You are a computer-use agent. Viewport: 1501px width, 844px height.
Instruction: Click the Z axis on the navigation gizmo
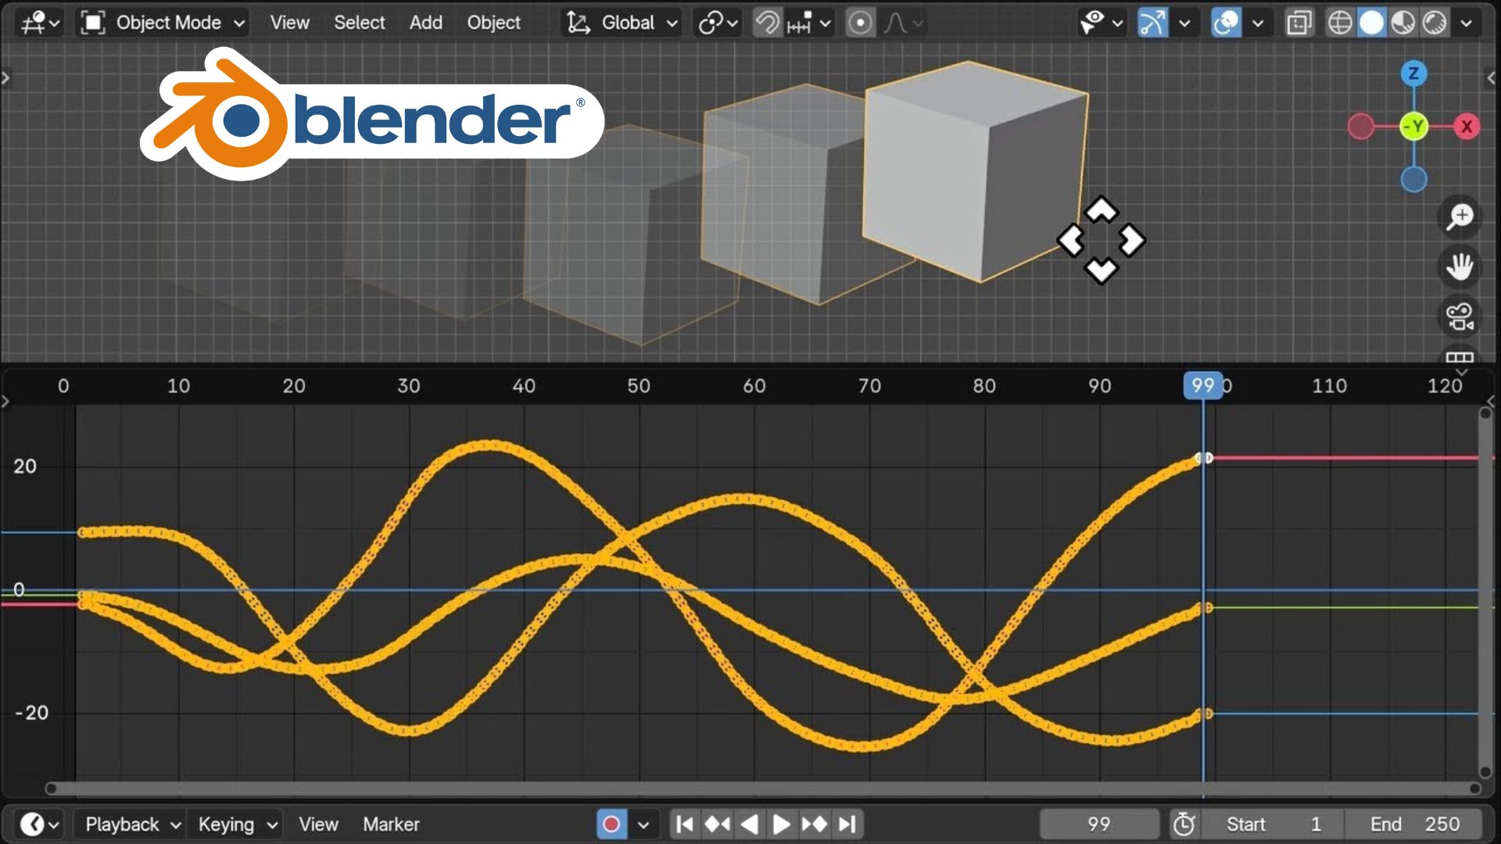coord(1413,74)
